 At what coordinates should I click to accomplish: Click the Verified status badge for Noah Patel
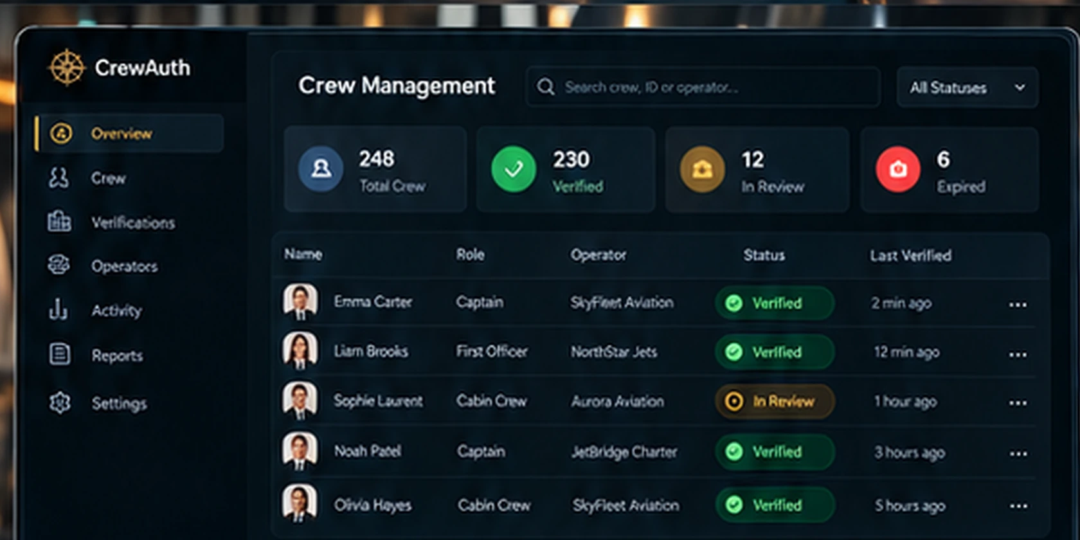775,452
